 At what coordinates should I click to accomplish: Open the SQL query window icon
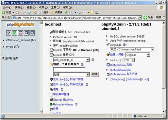(x=21, y=33)
